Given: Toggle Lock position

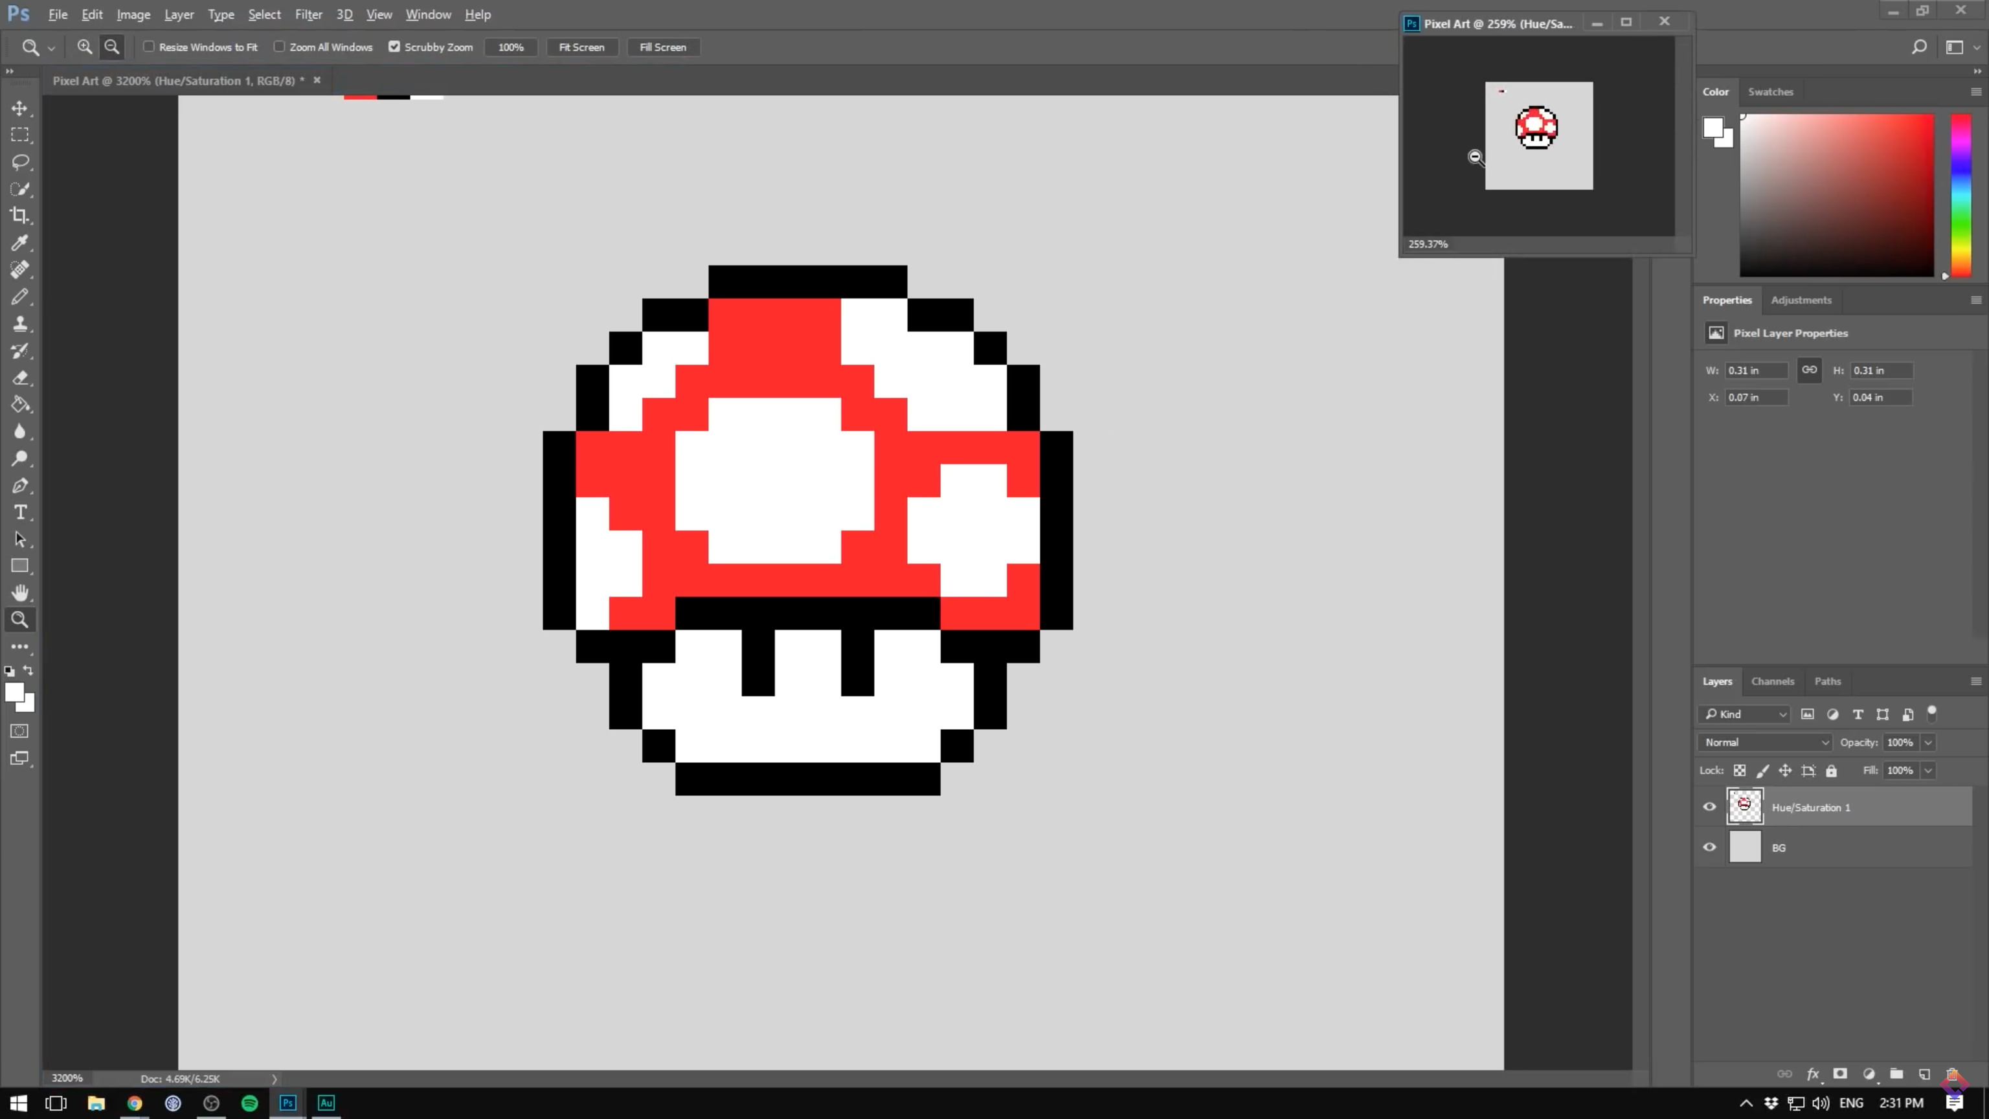Looking at the screenshot, I should [x=1785, y=771].
